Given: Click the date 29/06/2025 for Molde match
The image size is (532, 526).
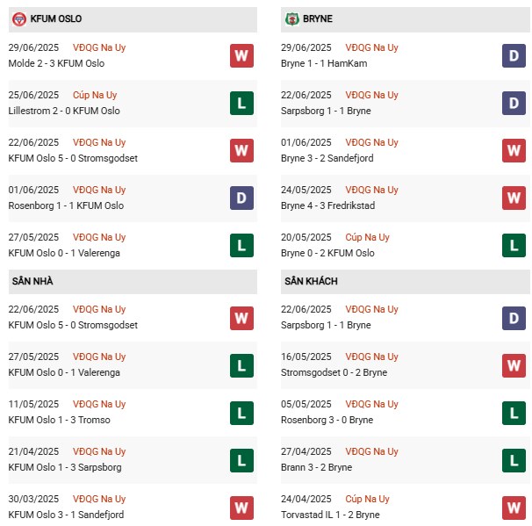Looking at the screenshot, I should [x=33, y=47].
